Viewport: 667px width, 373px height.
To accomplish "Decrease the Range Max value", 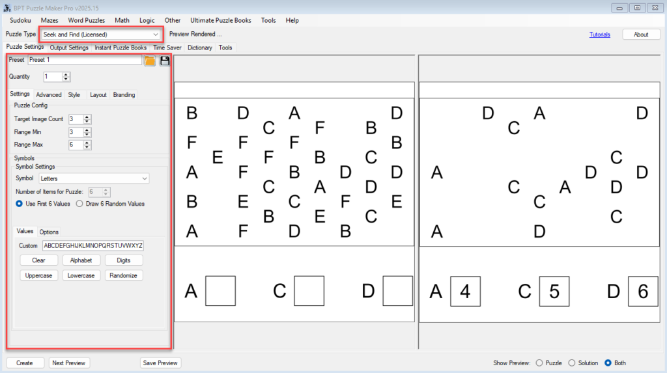I will click(x=87, y=147).
